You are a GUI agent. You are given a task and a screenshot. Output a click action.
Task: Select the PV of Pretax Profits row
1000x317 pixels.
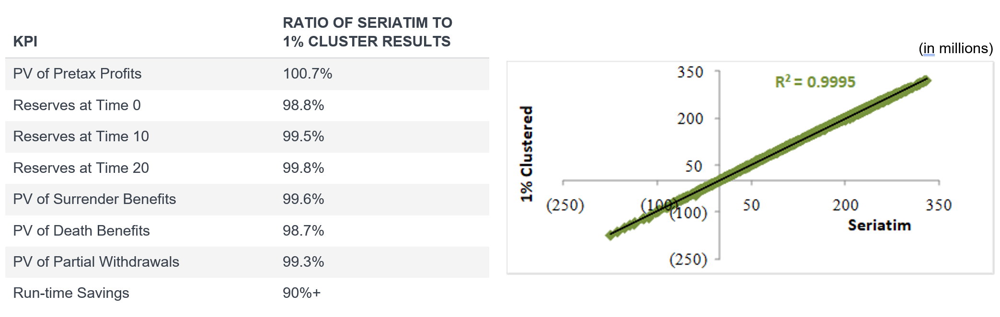pos(77,74)
